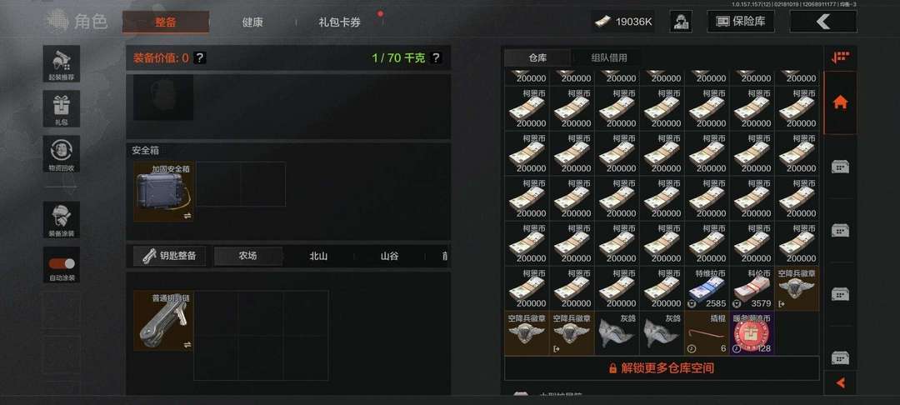Select the 北山 map tab
The image size is (900, 405).
point(318,256)
